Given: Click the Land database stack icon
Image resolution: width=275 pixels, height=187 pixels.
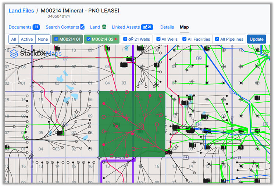Looking at the screenshot, I should point(104,27).
